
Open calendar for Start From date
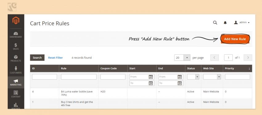(151, 77)
